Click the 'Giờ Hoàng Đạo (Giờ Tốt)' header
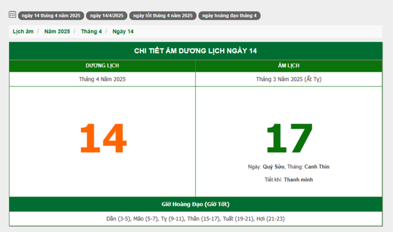This screenshot has height=232, width=393. pos(195,204)
